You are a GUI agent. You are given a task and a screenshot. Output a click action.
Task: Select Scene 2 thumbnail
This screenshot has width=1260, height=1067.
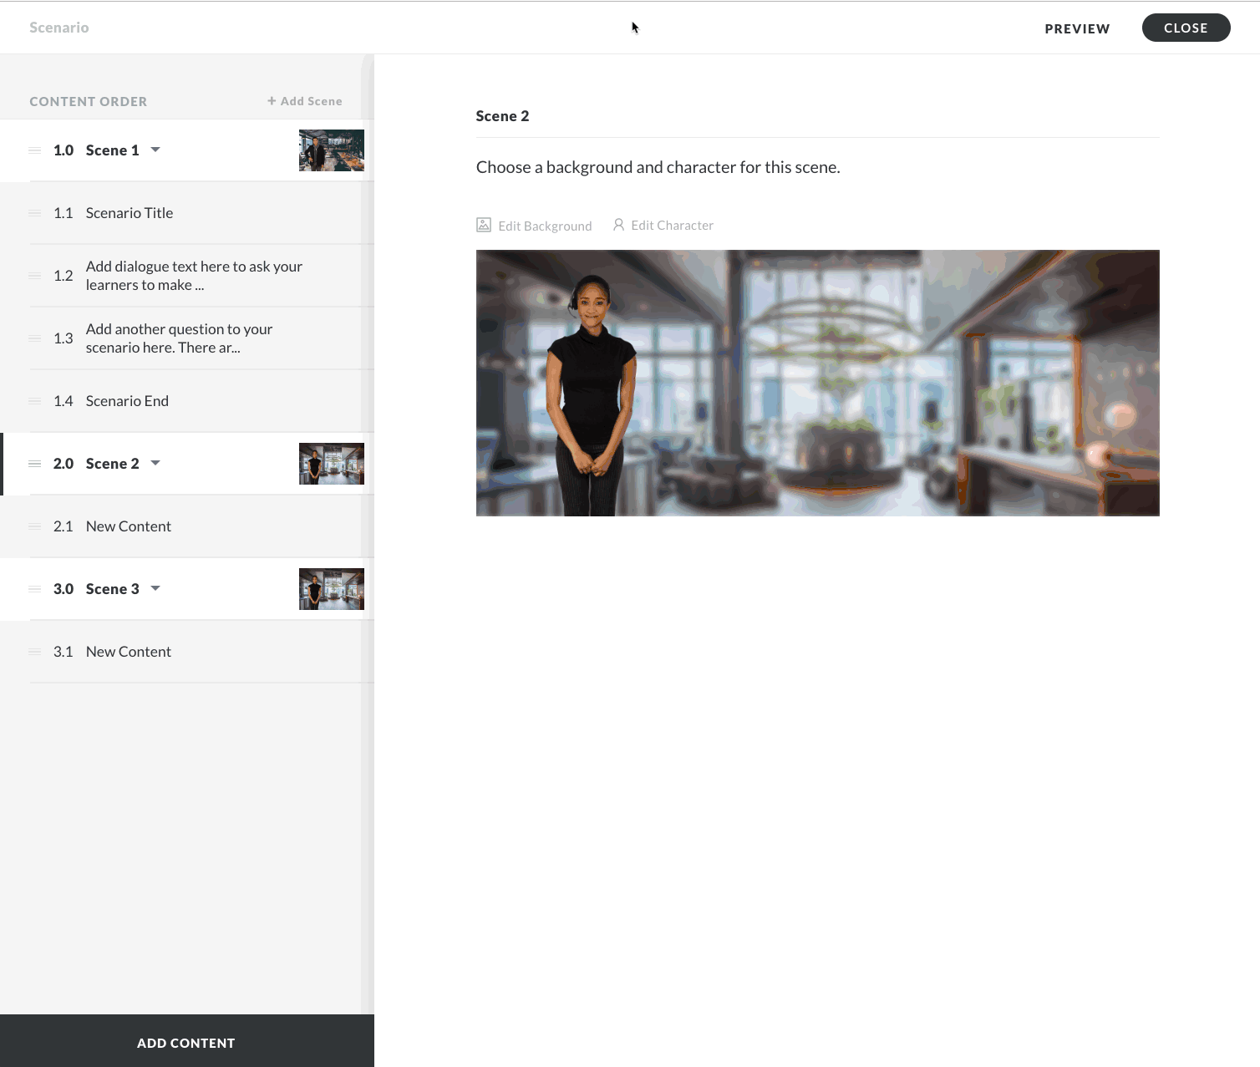pos(332,464)
